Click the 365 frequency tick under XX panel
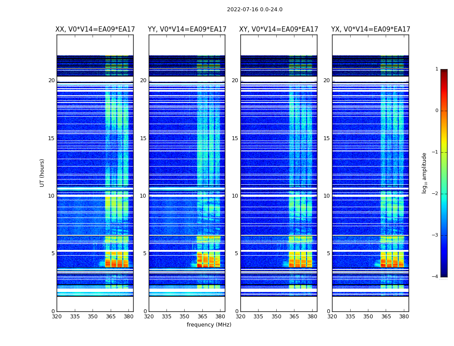 (111, 317)
